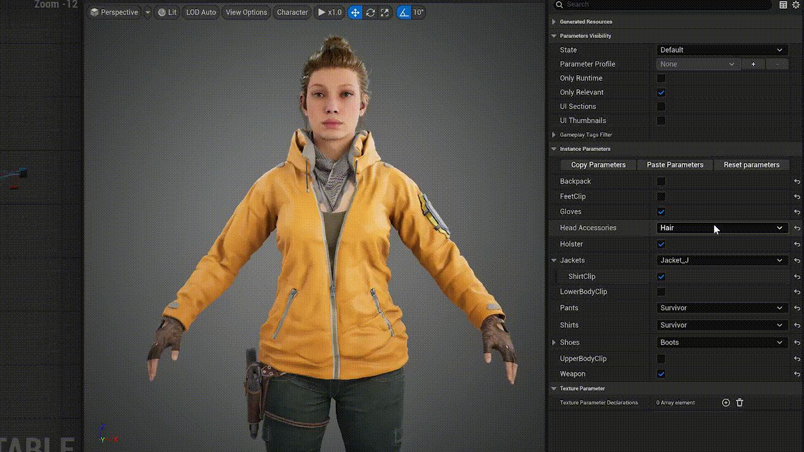
Task: Select the translate move gizmo tool
Action: [355, 12]
